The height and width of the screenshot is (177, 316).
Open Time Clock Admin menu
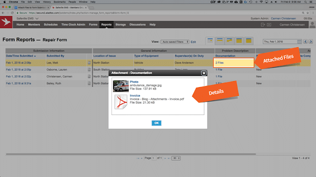tap(73, 25)
